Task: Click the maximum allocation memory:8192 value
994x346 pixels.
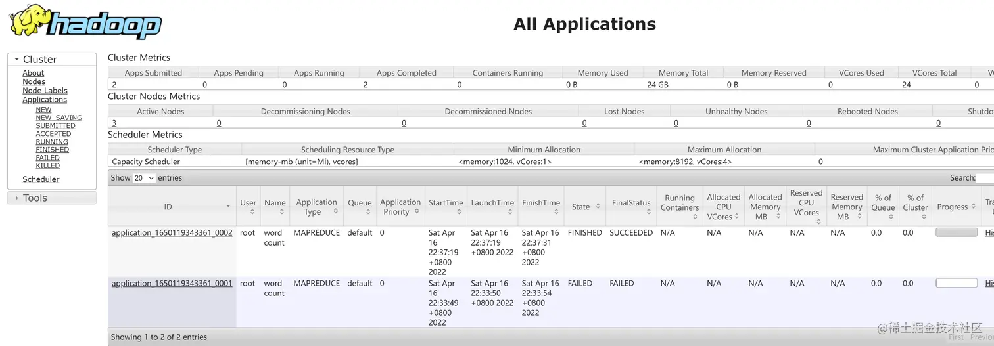Action: pyautogui.click(x=685, y=162)
